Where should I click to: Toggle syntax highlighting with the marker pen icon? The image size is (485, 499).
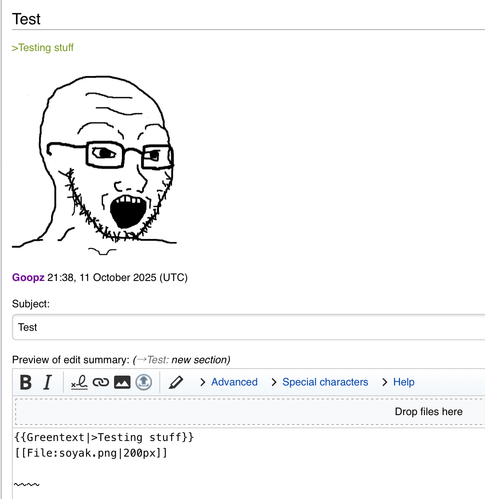click(x=176, y=382)
